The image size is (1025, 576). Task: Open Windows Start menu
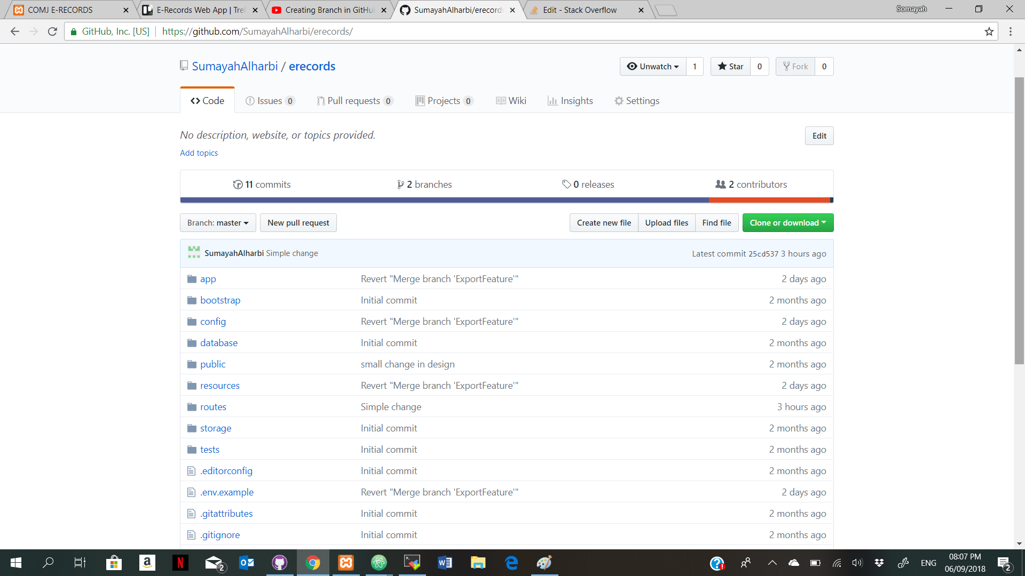[16, 563]
